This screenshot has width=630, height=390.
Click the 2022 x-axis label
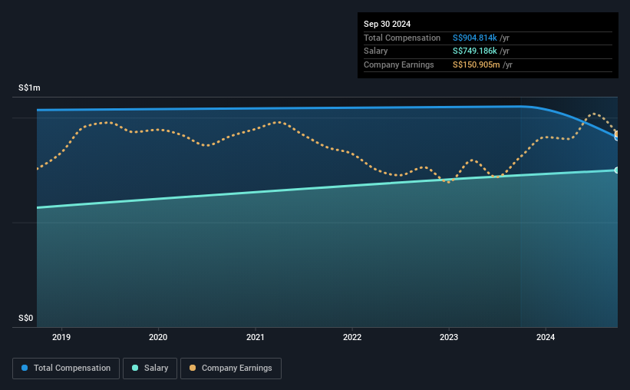pyautogui.click(x=352, y=337)
